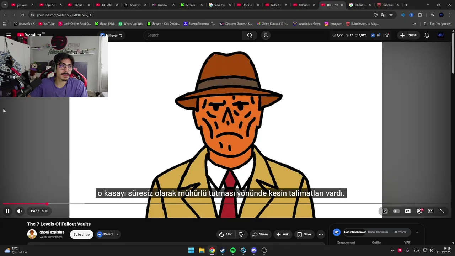Open the translate page icon

[383, 15]
